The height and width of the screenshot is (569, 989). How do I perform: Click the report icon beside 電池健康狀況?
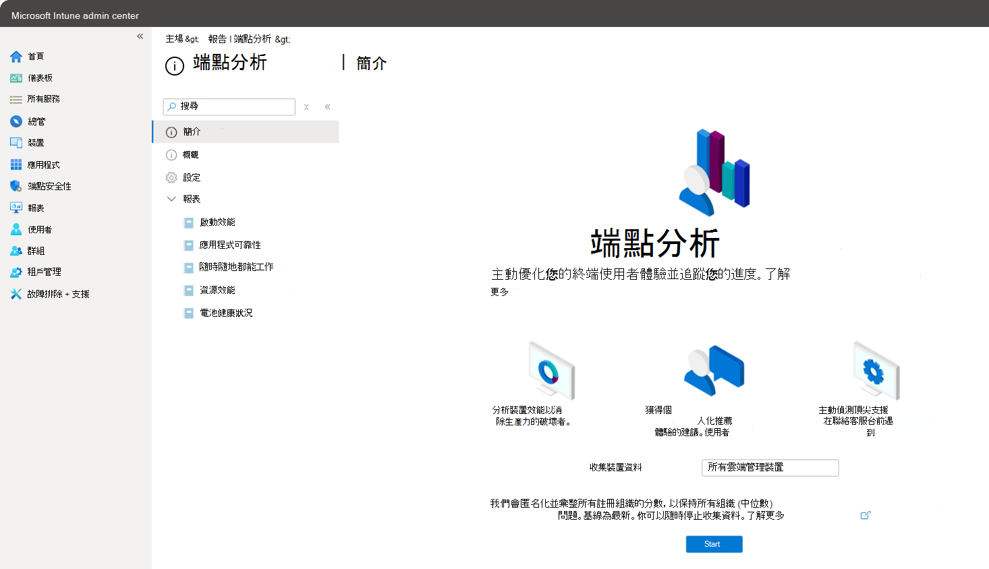[x=189, y=313]
